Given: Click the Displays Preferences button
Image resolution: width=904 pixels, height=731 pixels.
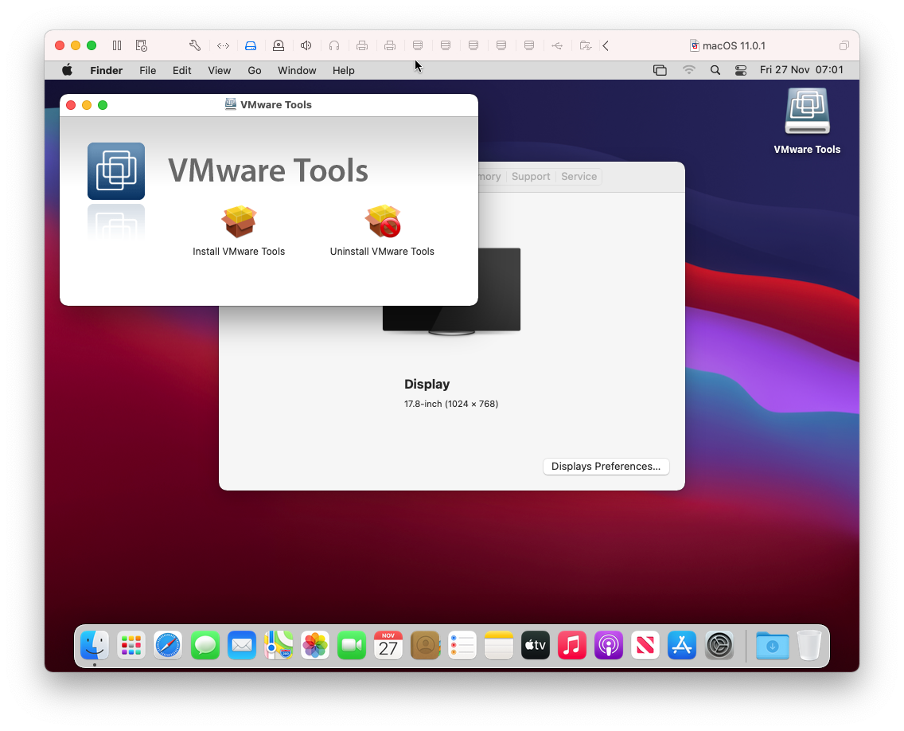Looking at the screenshot, I should tap(606, 466).
